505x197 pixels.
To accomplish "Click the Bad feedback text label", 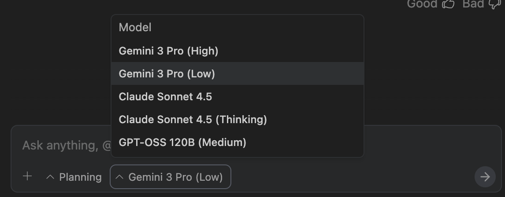I will [473, 4].
